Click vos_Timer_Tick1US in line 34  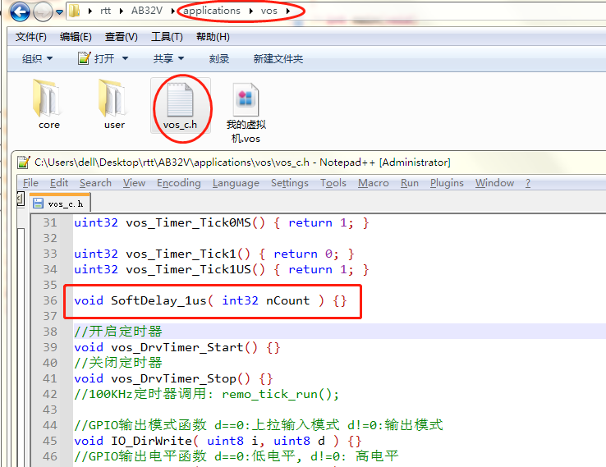189,269
